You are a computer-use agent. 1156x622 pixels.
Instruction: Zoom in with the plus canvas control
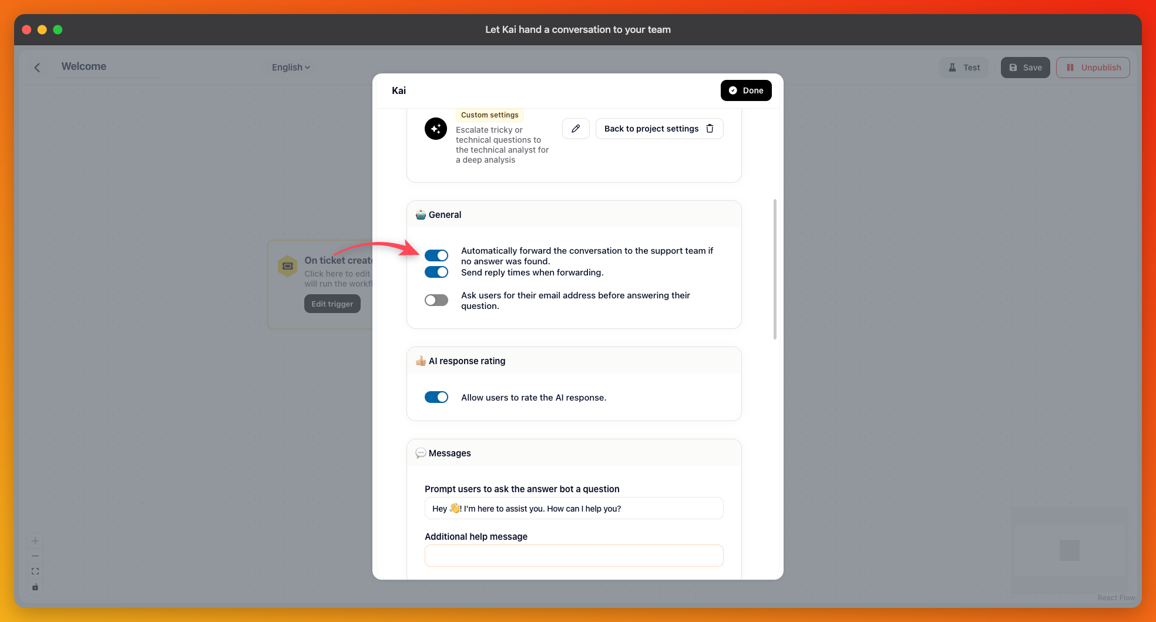(x=35, y=541)
